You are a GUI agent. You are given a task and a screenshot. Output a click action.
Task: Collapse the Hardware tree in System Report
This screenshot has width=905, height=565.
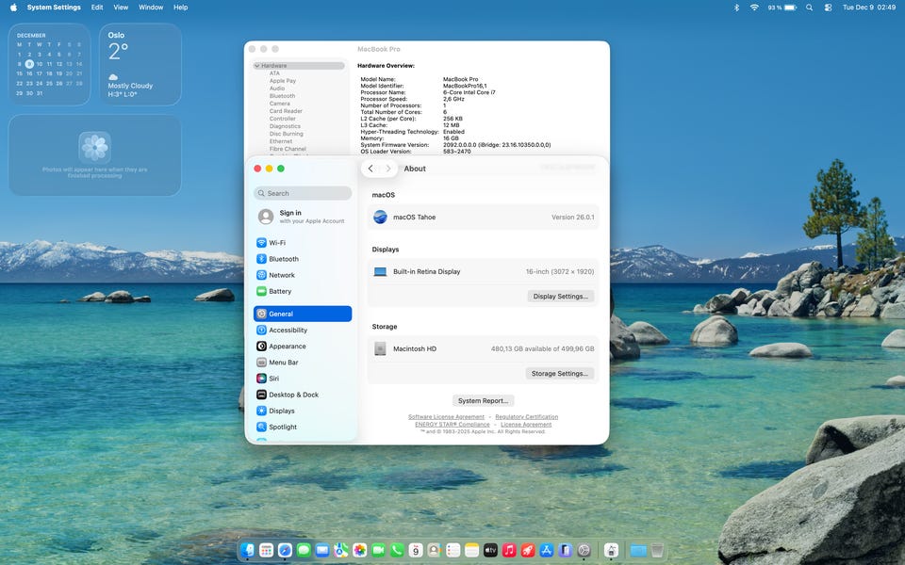tap(256, 66)
